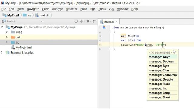Open the Navigate menu
Viewport: 194px width, 109px height.
pos(33,9)
